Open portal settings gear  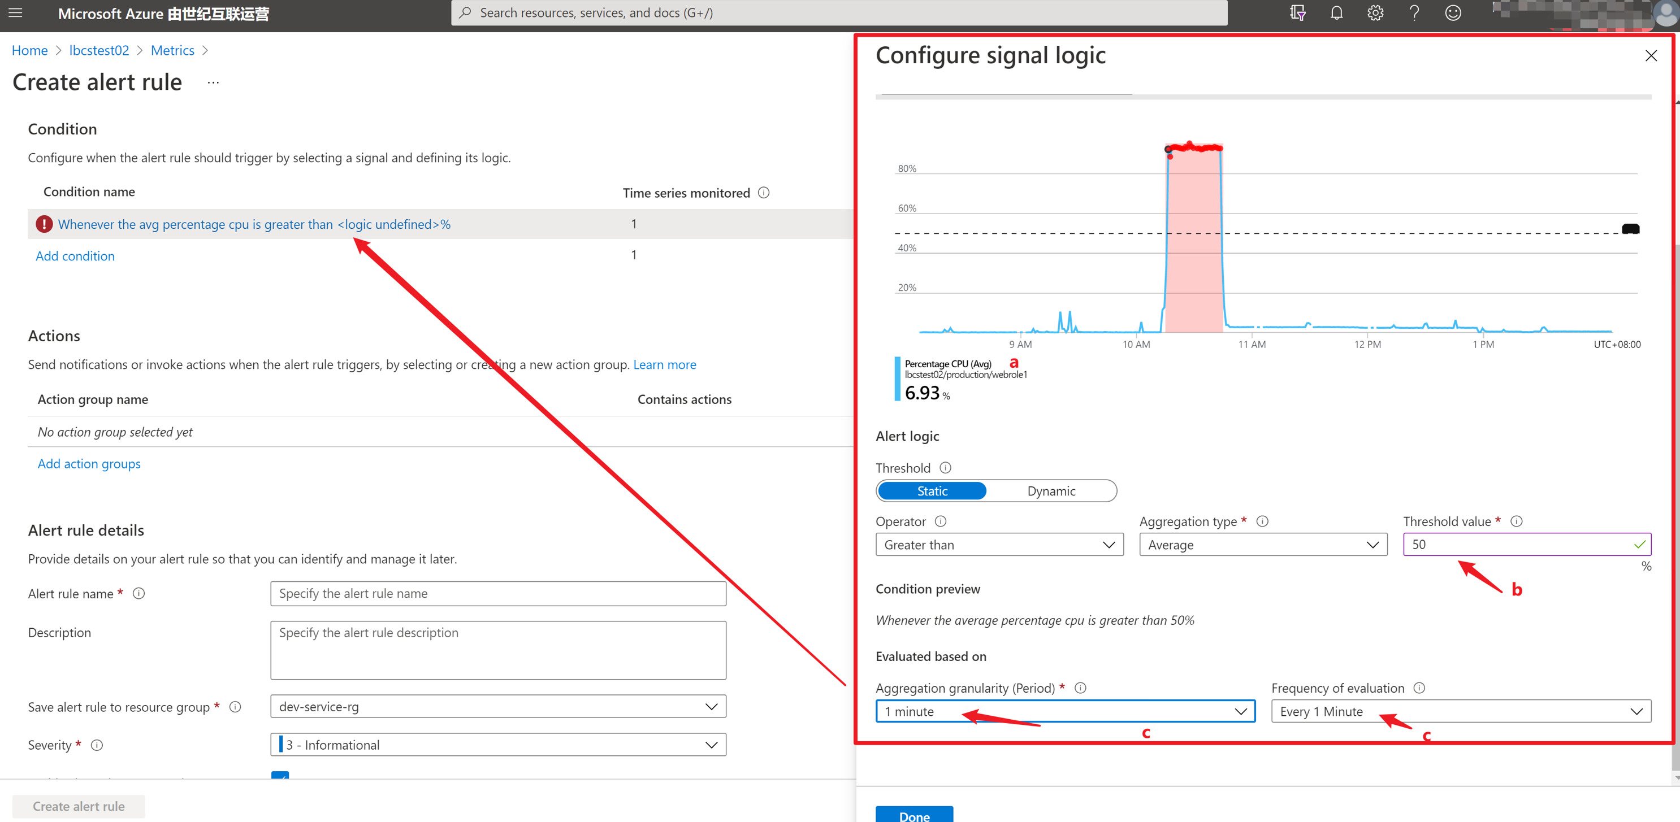point(1375,13)
